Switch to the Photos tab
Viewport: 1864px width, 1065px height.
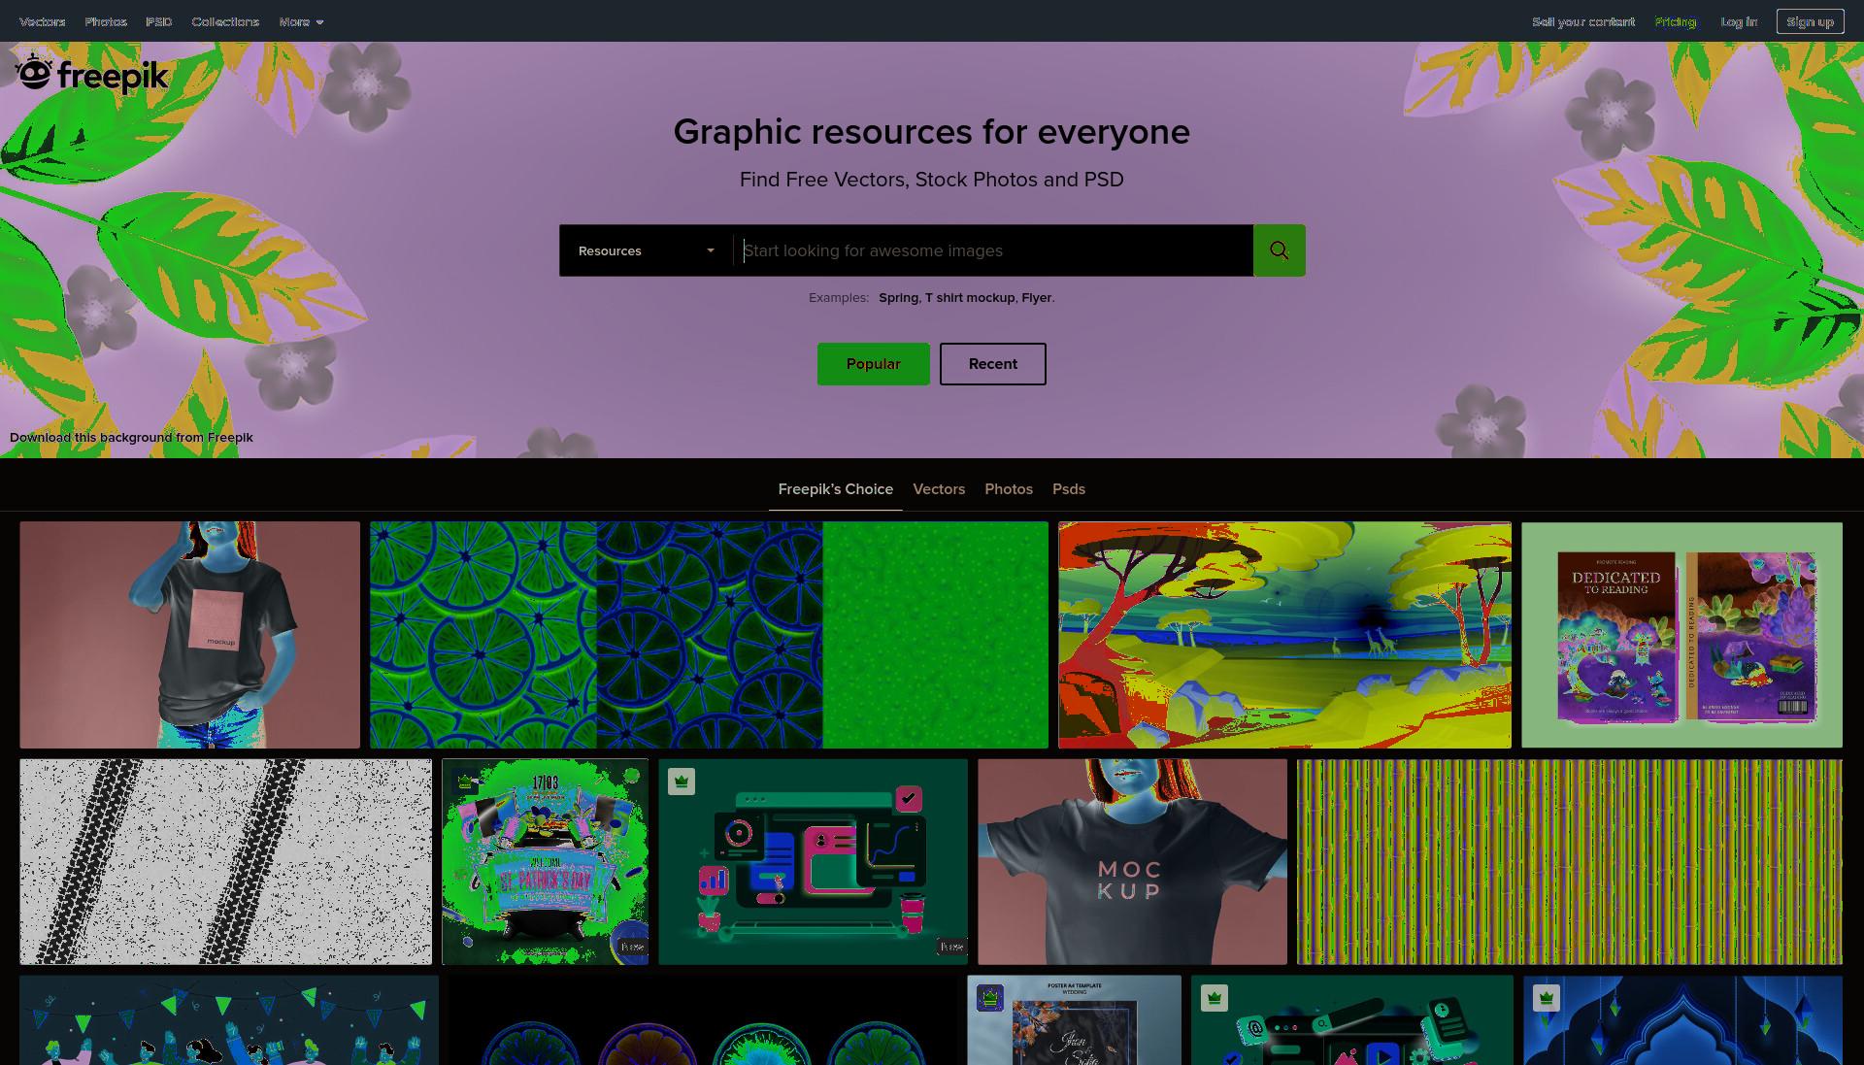tap(1009, 489)
